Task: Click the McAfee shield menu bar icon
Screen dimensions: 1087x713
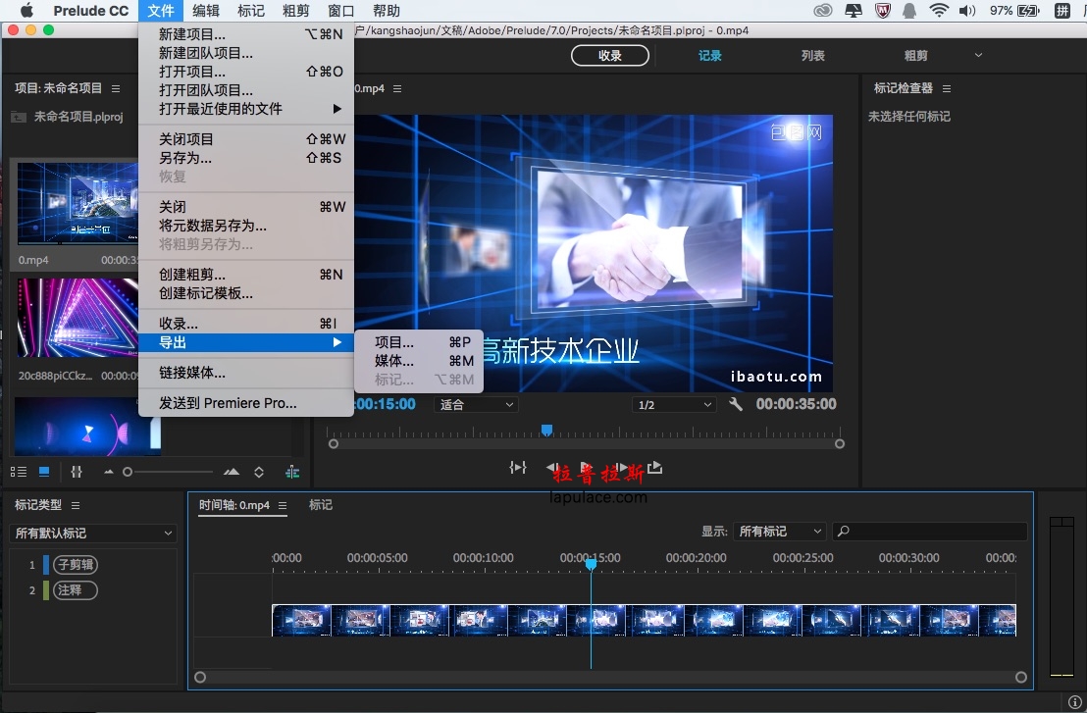Action: pos(883,11)
